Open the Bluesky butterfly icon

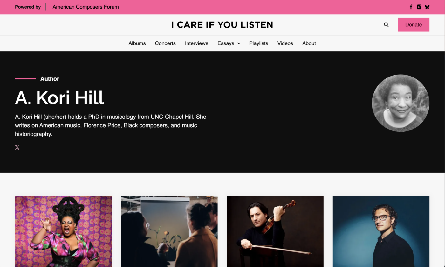tap(427, 7)
